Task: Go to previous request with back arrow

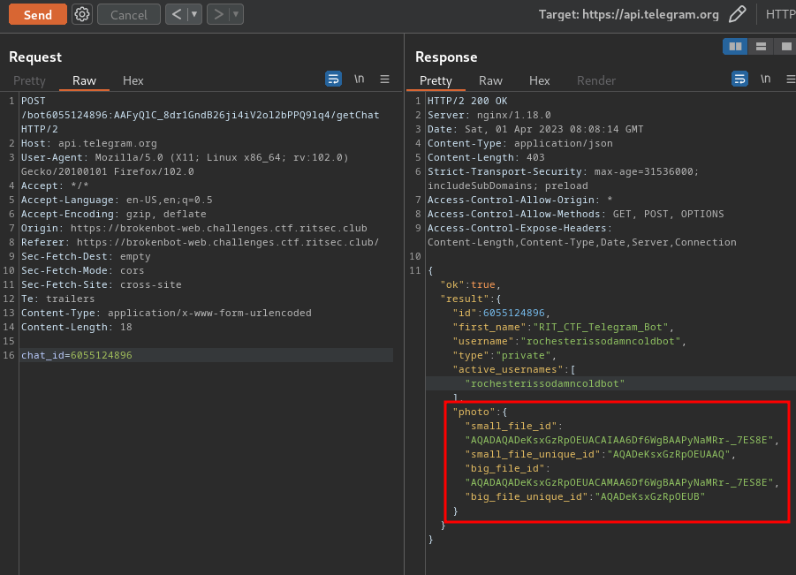Action: [x=177, y=14]
